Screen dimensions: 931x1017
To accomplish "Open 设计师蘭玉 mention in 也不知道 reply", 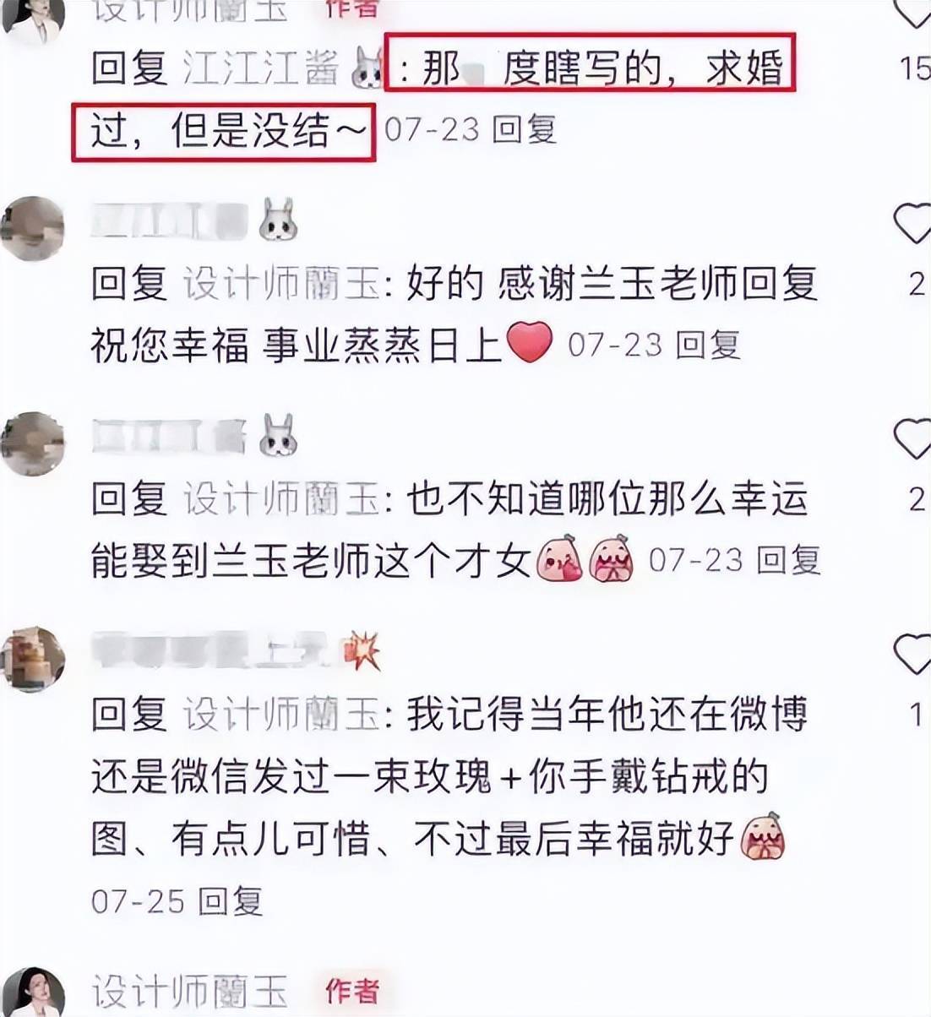I will (281, 499).
